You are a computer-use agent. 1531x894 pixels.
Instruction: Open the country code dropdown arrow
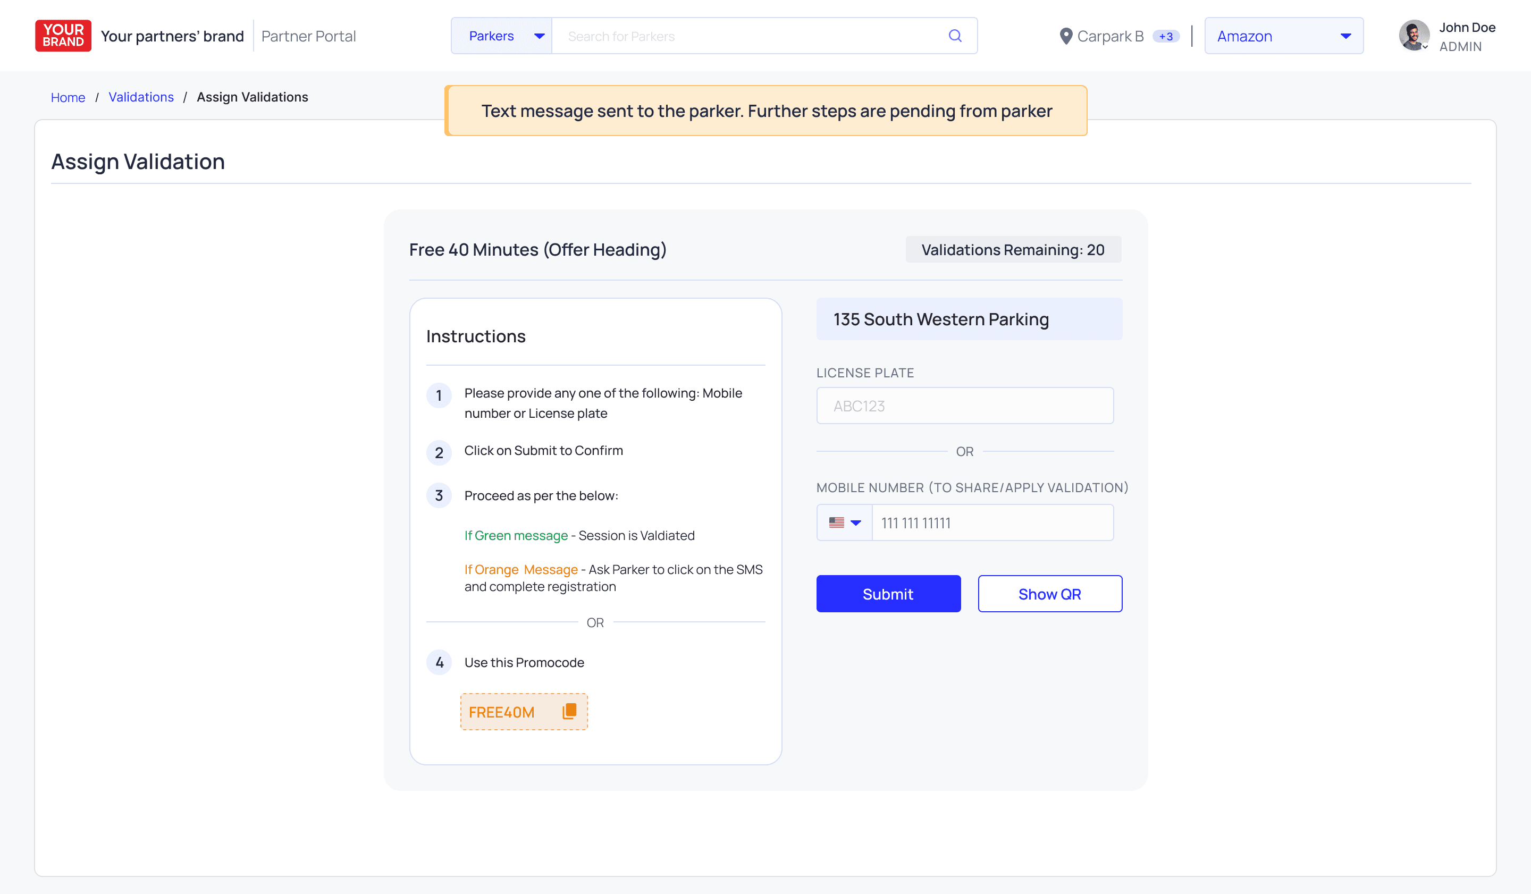click(856, 523)
